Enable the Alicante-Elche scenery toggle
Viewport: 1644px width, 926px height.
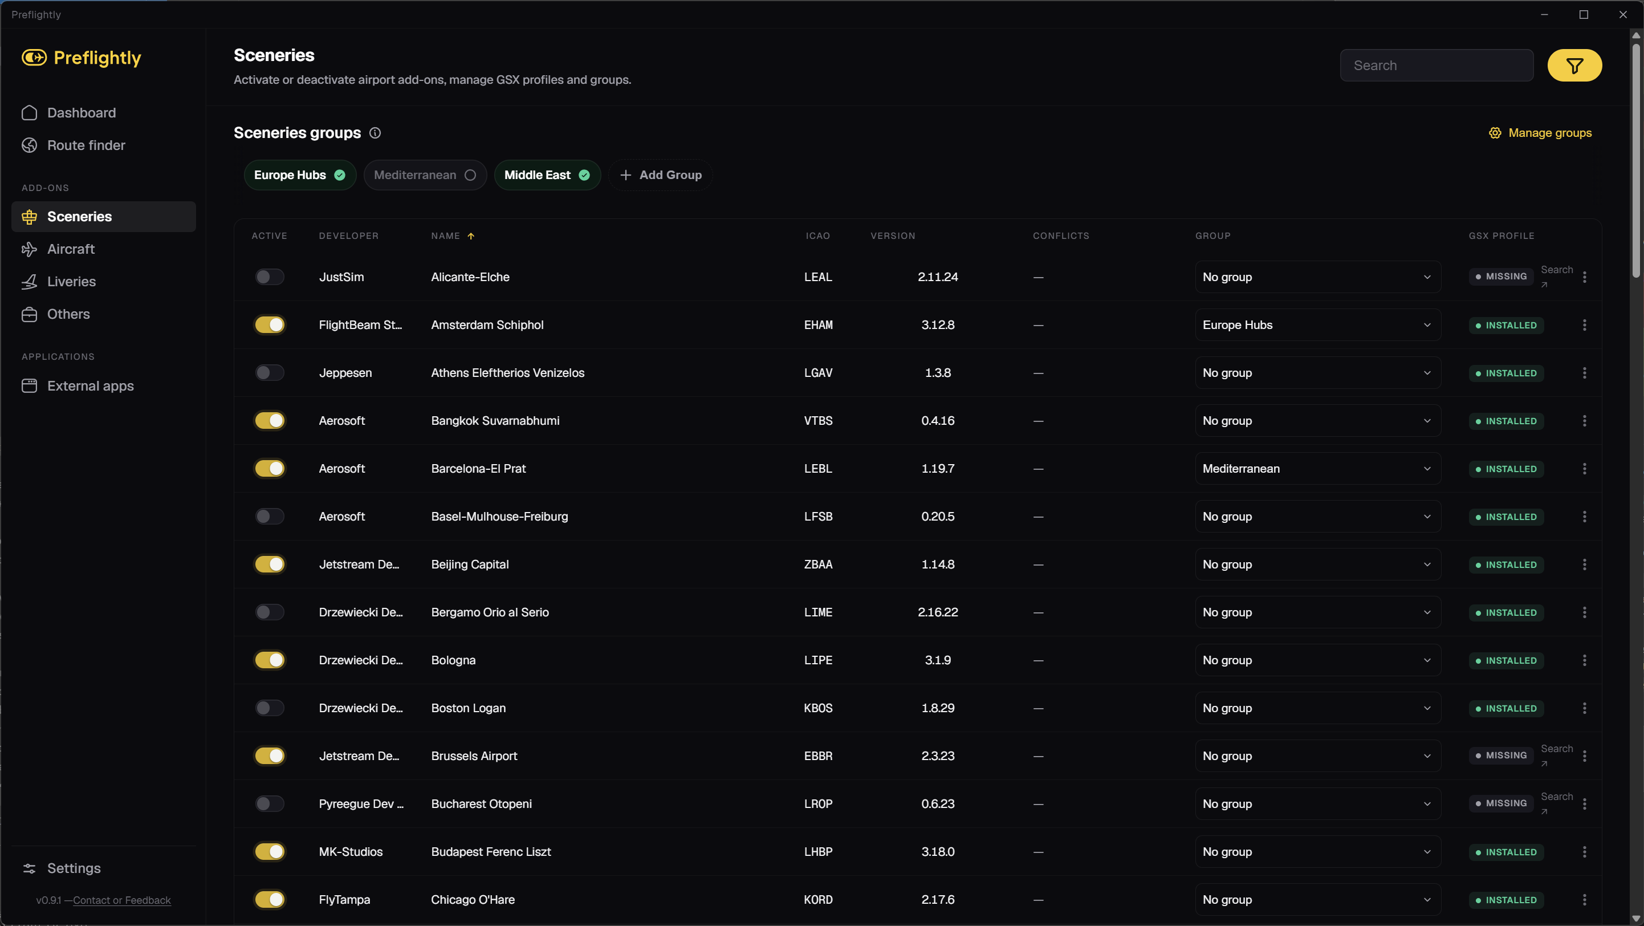[269, 277]
